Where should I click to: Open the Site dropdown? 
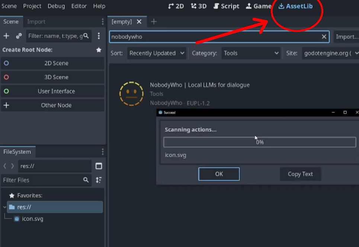[x=331, y=53]
